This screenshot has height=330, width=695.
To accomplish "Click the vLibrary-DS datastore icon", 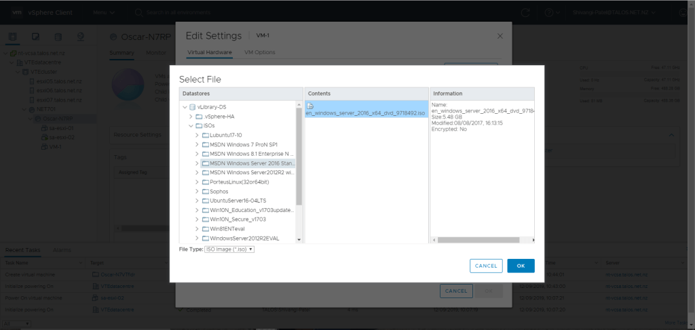I will pyautogui.click(x=192, y=107).
